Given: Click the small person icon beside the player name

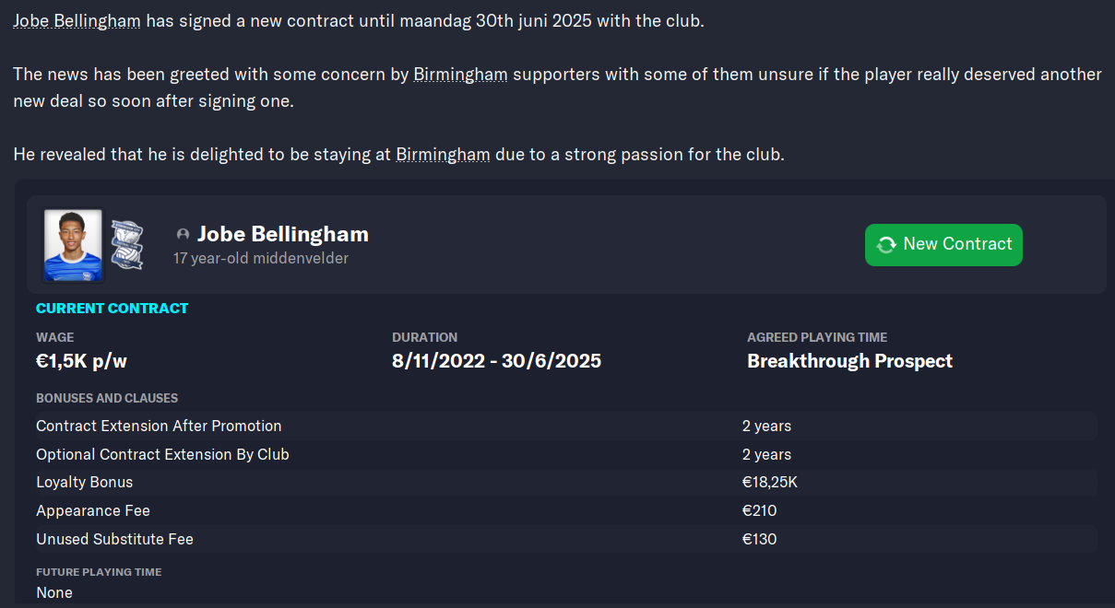Looking at the screenshot, I should tap(183, 235).
